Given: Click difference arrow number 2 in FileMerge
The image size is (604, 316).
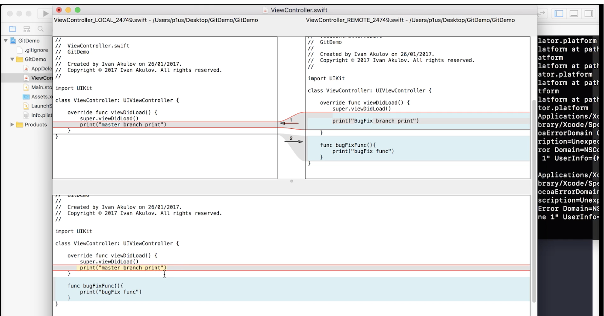Looking at the screenshot, I should click(294, 141).
